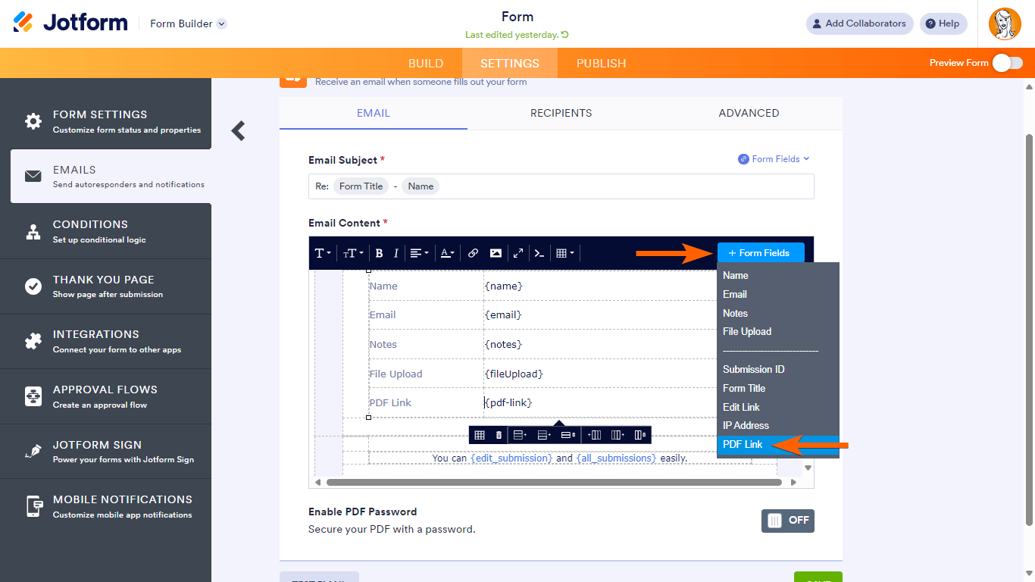This screenshot has height=582, width=1035.
Task: Insert a hyperlink with the link icon
Action: pos(473,253)
